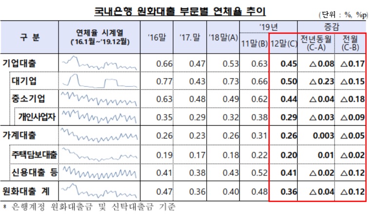Select 가계대출 전월 change △0.05
Viewport: 370px width, 214px height.
pos(353,136)
